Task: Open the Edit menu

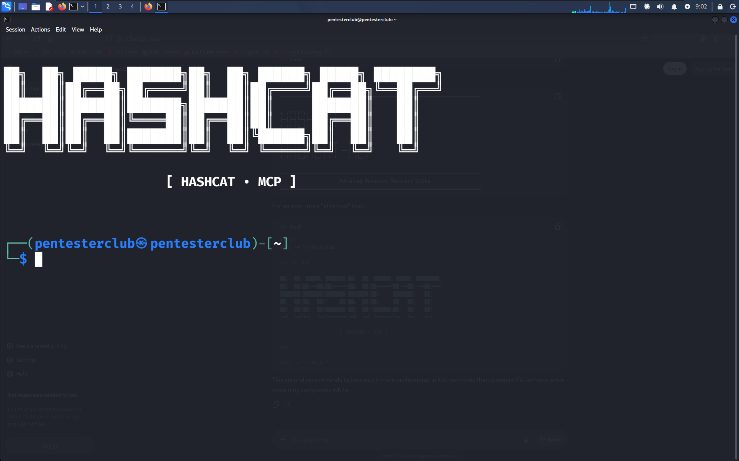Action: coord(61,30)
